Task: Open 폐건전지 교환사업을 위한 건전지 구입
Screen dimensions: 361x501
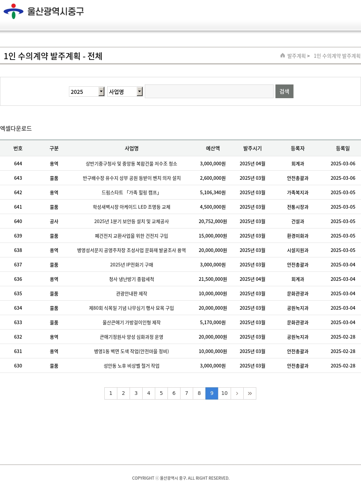Action: tap(131, 236)
